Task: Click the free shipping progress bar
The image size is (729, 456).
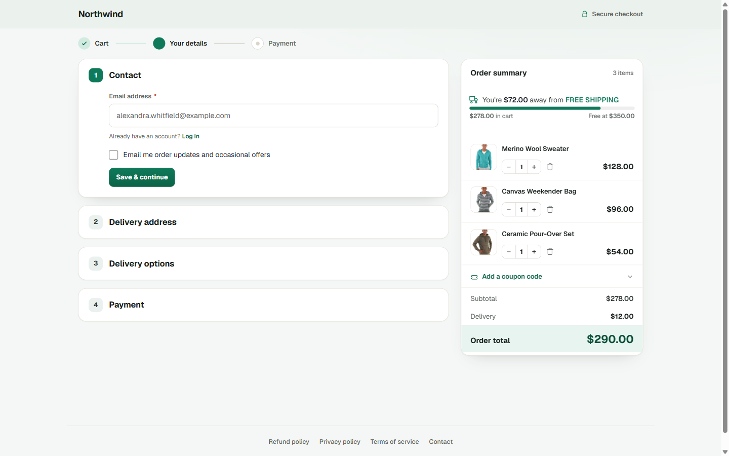Action: tap(552, 108)
